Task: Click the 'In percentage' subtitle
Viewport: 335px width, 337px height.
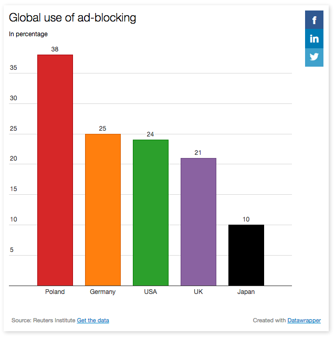Action: pos(28,34)
